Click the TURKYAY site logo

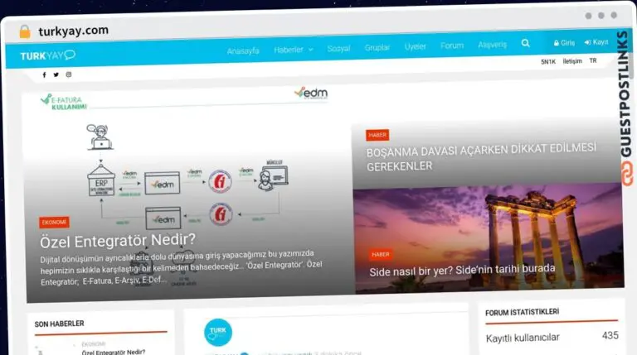click(48, 55)
